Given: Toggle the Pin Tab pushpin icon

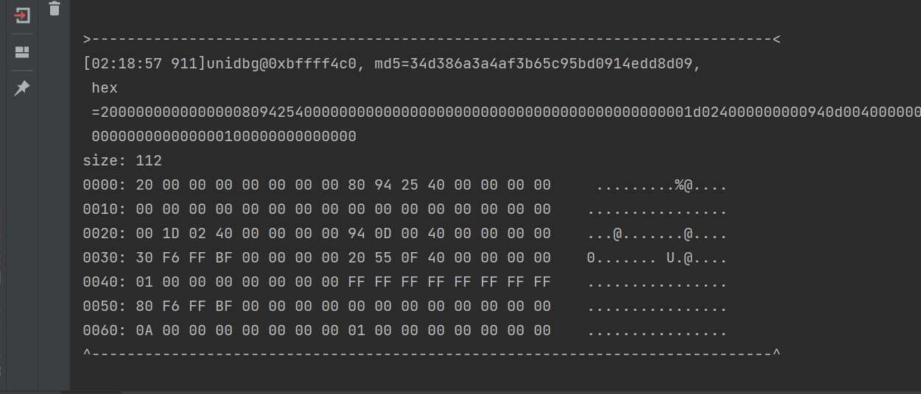Looking at the screenshot, I should 22,88.
